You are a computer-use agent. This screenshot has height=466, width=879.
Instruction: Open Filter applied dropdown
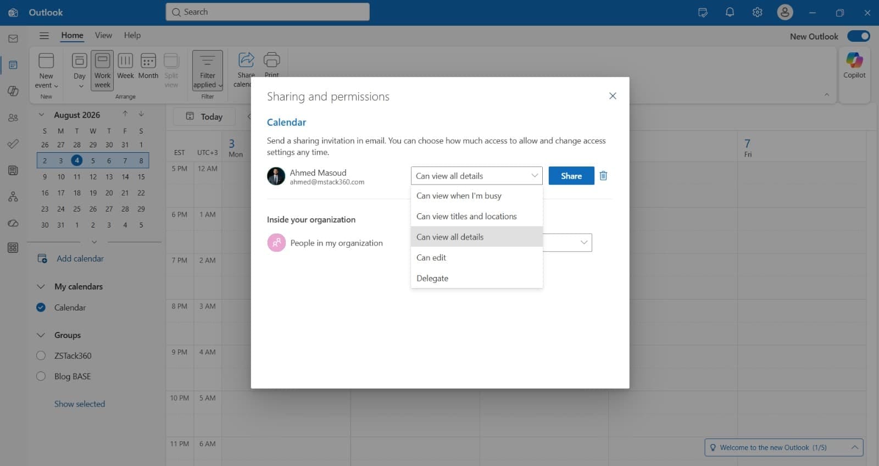[x=208, y=70]
